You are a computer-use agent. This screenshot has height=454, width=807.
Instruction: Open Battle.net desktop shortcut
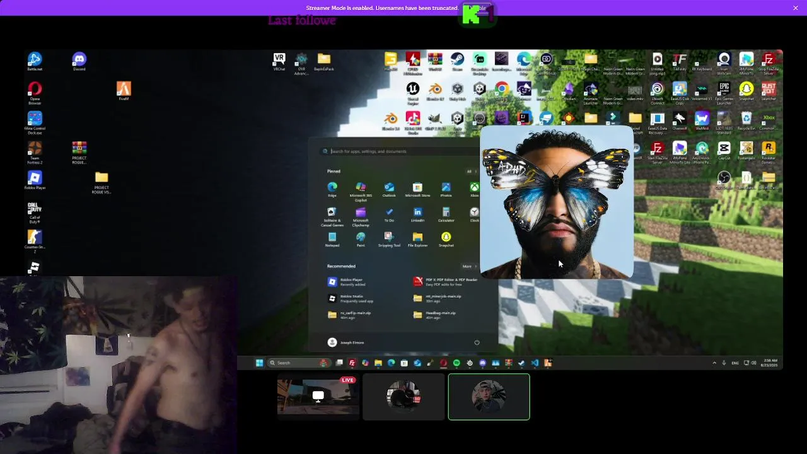(35, 62)
